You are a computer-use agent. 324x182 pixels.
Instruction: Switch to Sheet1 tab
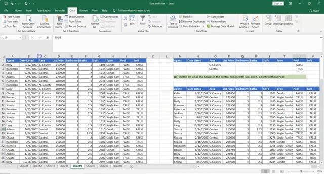coord(24,166)
